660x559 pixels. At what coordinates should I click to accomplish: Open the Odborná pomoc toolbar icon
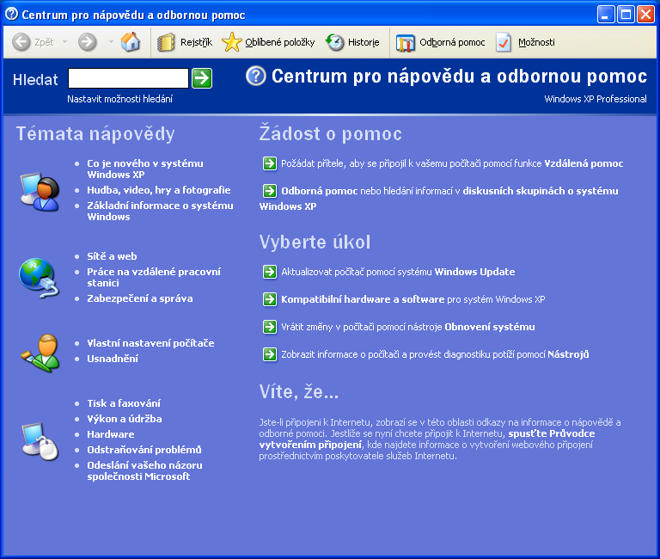pyautogui.click(x=406, y=42)
